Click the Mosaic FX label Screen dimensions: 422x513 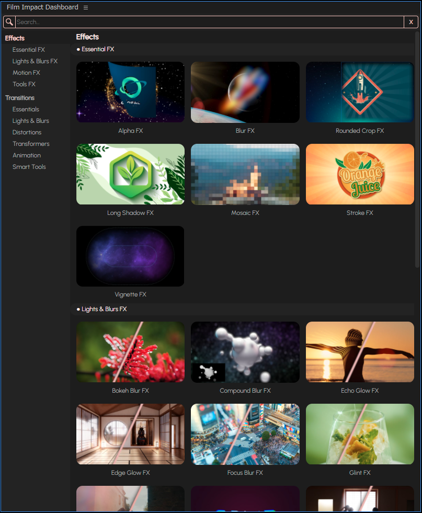pos(245,213)
